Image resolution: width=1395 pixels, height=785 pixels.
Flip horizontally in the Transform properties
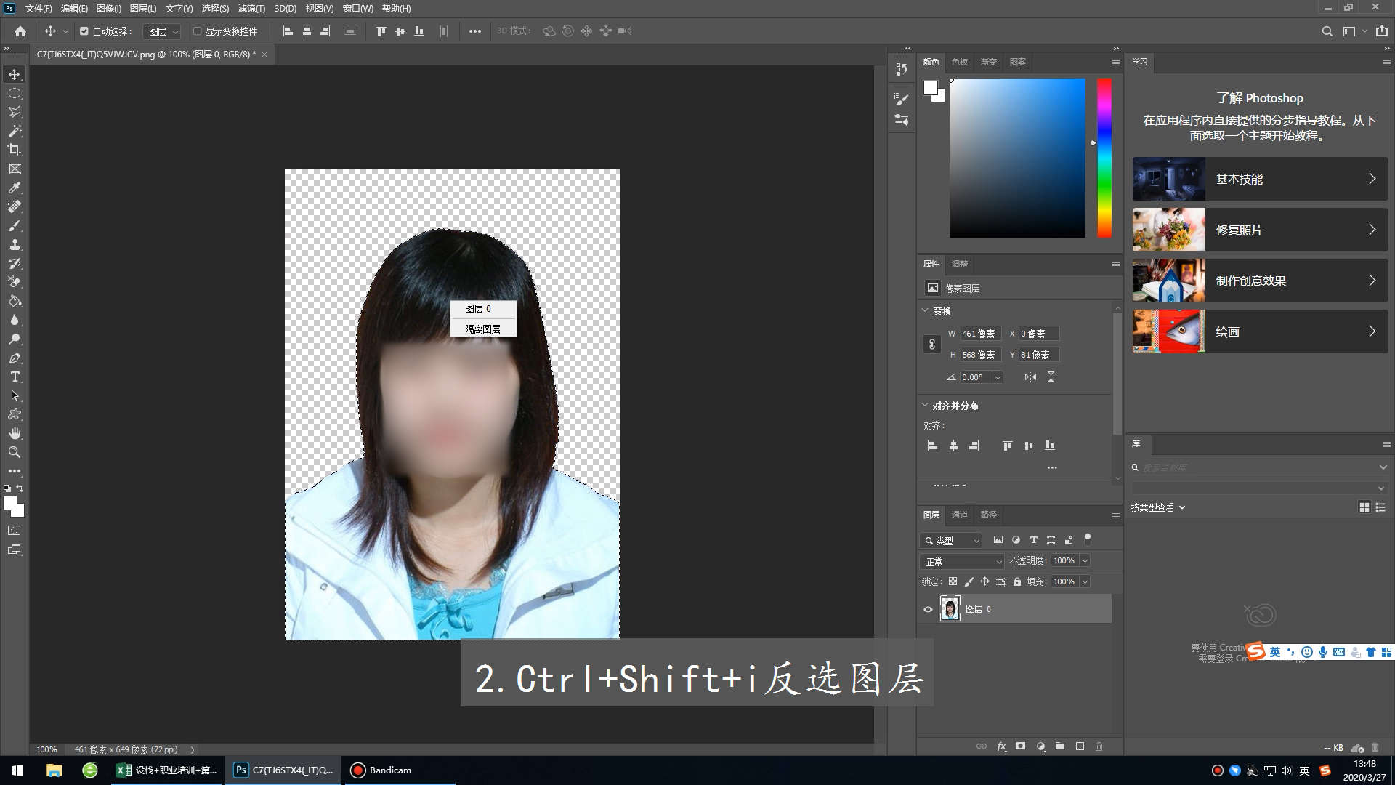click(1030, 377)
